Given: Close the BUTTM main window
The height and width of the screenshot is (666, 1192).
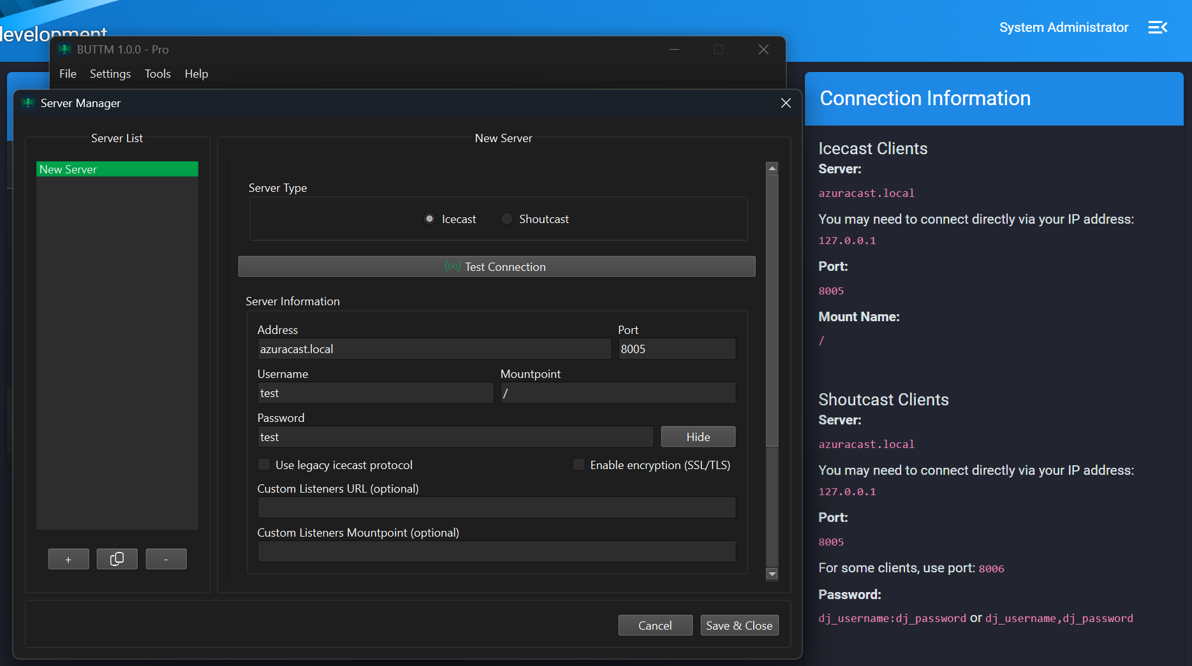Looking at the screenshot, I should pos(763,49).
